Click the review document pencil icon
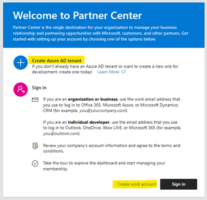Viewport: 207px width, 200px height. point(35,146)
